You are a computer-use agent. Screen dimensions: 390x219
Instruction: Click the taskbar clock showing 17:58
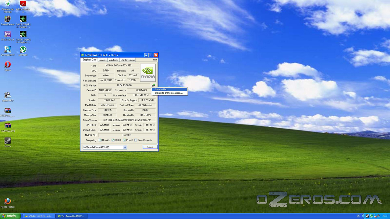click(x=385, y=216)
